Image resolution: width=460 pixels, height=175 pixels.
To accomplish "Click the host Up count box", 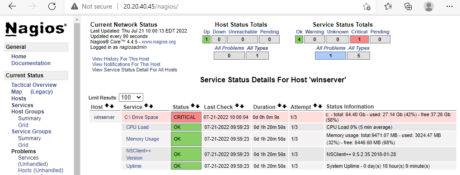I will [x=207, y=39].
